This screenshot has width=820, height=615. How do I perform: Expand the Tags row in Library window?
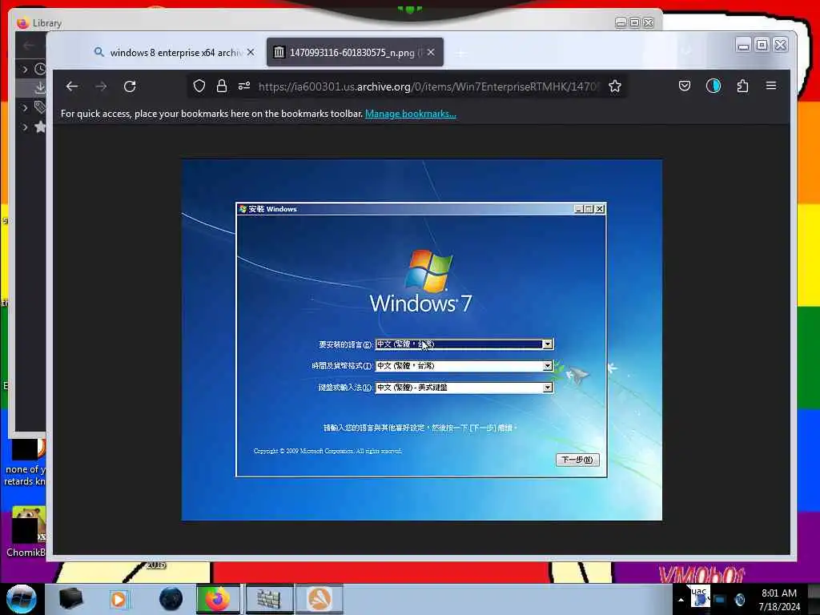click(25, 108)
